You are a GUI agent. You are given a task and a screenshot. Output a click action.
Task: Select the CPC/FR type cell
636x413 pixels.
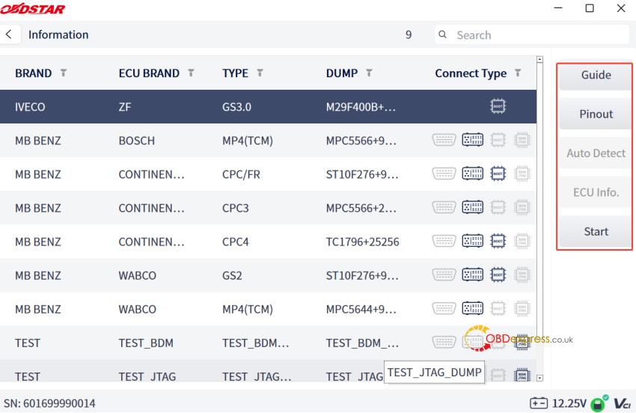[241, 174]
